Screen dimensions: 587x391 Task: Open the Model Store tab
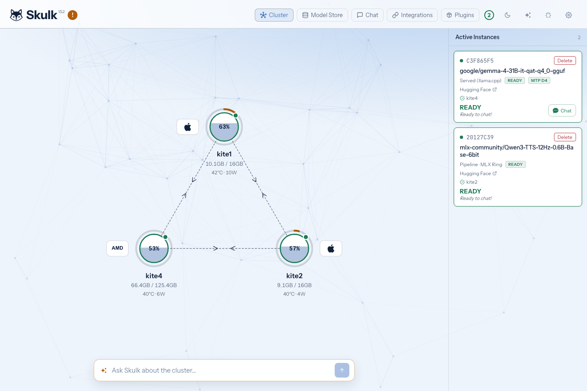322,15
